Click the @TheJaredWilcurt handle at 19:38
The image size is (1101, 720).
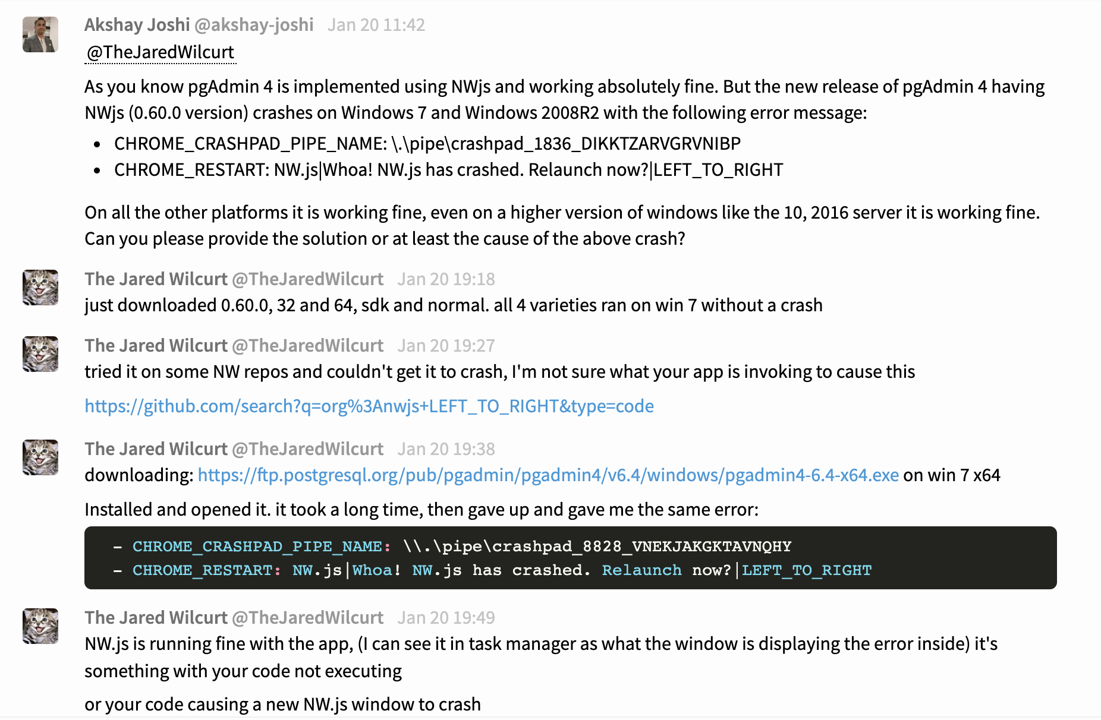click(307, 449)
